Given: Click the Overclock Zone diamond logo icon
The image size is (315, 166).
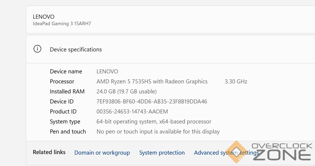Looking at the screenshot, I should 236,152.
